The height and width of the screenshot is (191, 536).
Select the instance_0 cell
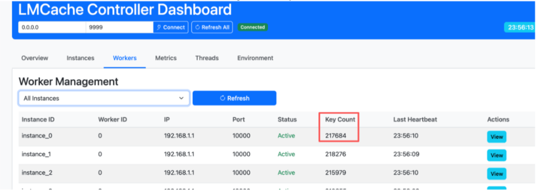pyautogui.click(x=37, y=136)
